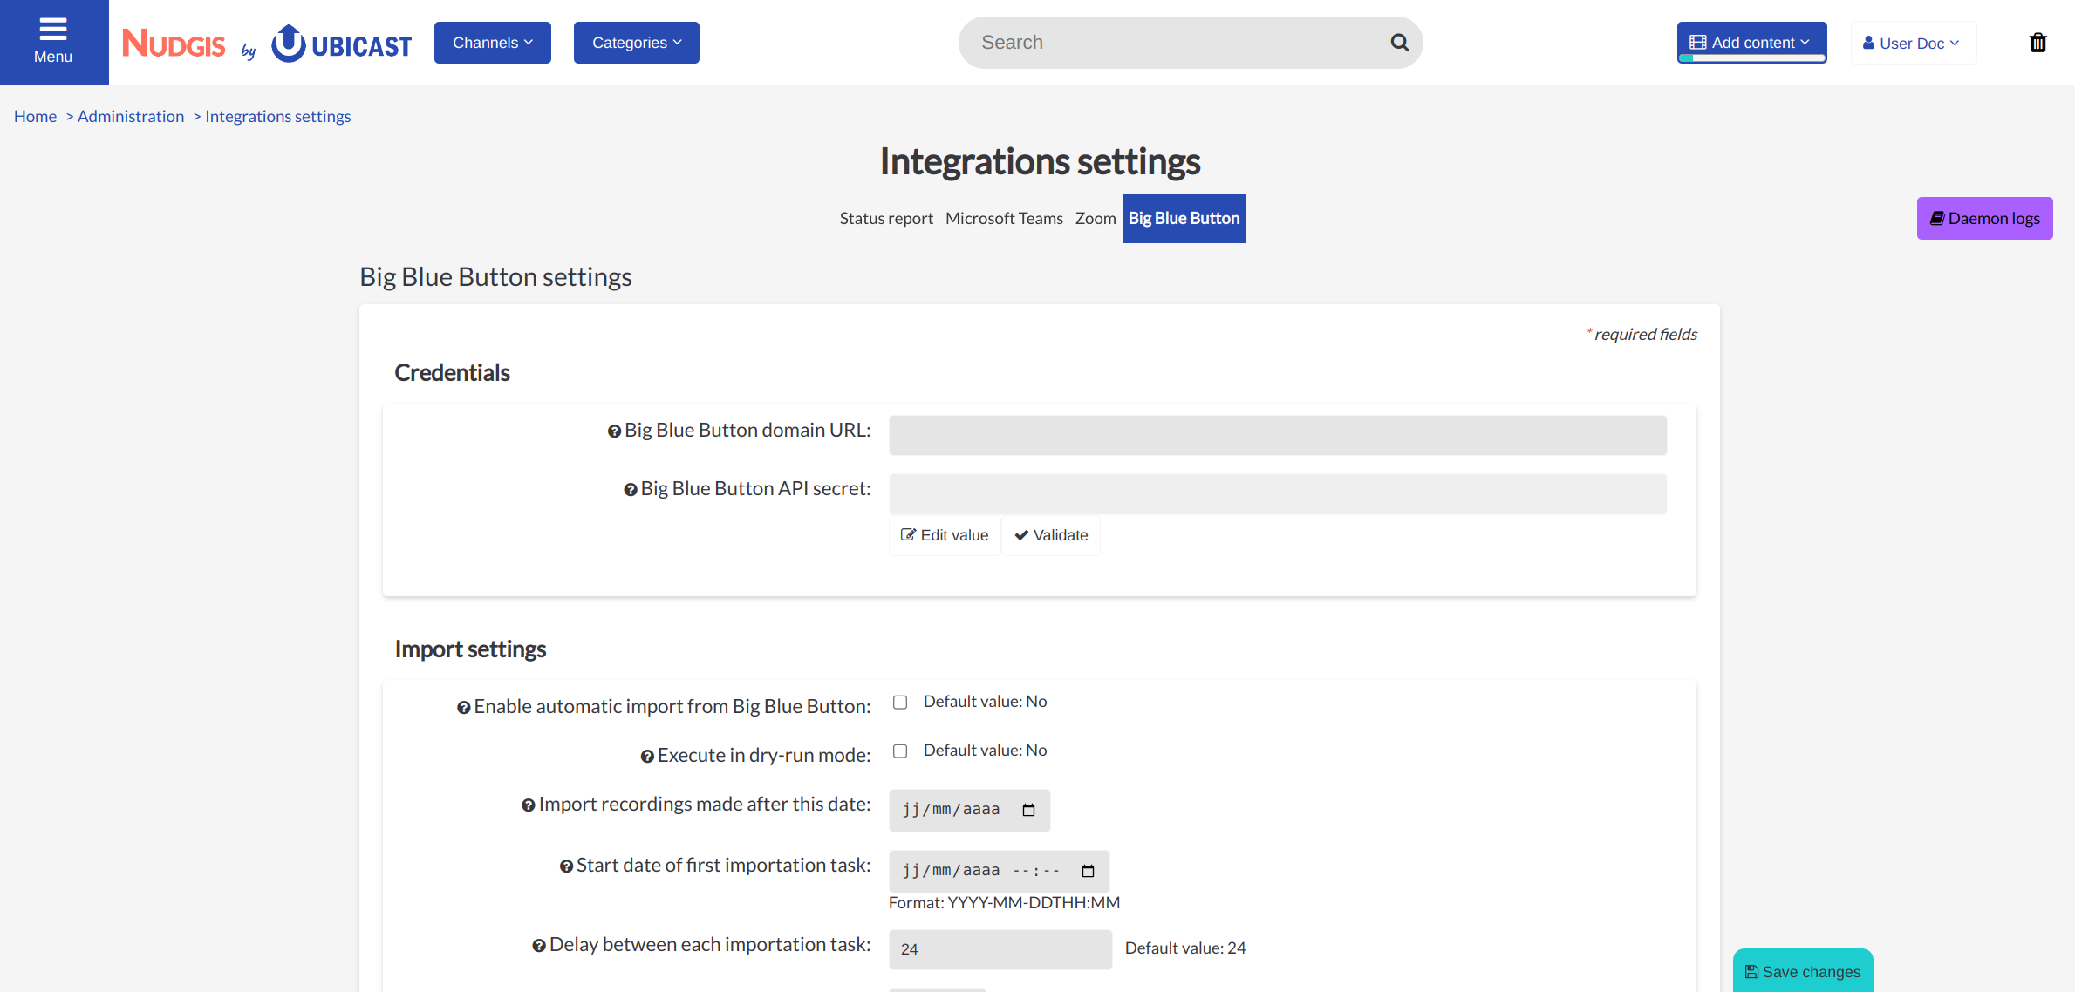Open the hamburger Menu

(53, 42)
